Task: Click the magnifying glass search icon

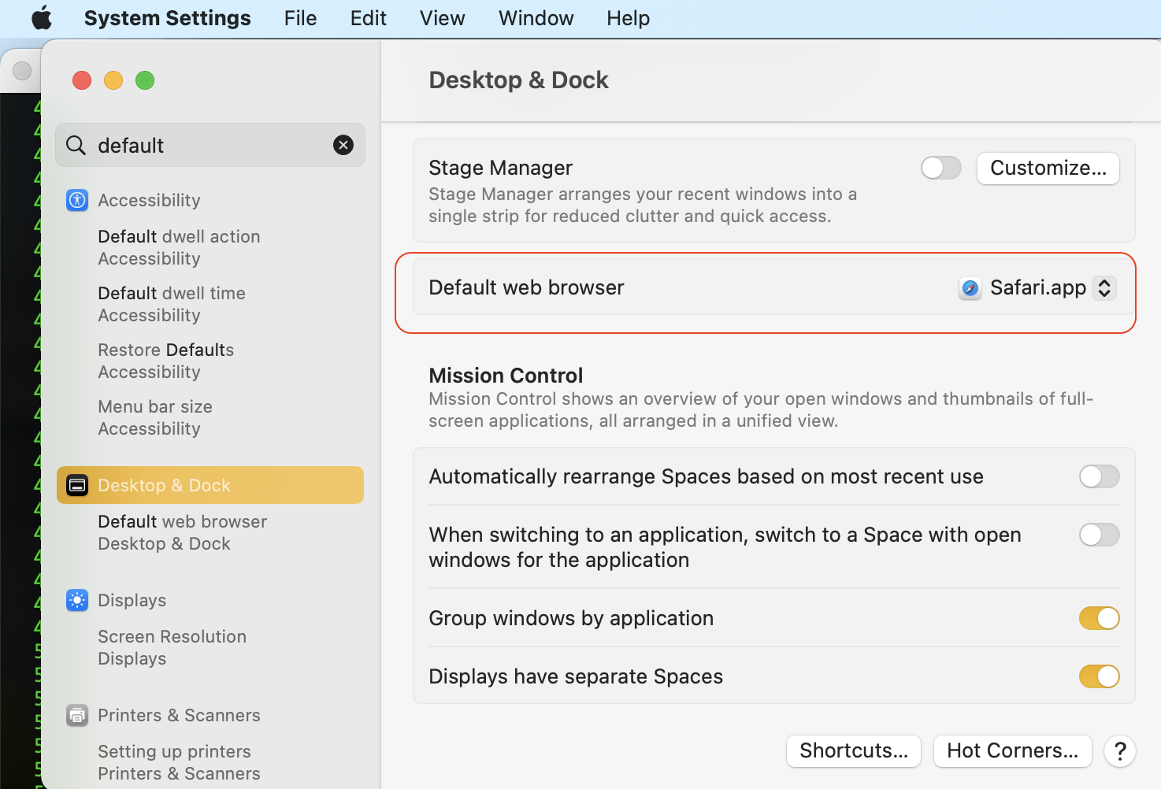Action: click(x=76, y=145)
